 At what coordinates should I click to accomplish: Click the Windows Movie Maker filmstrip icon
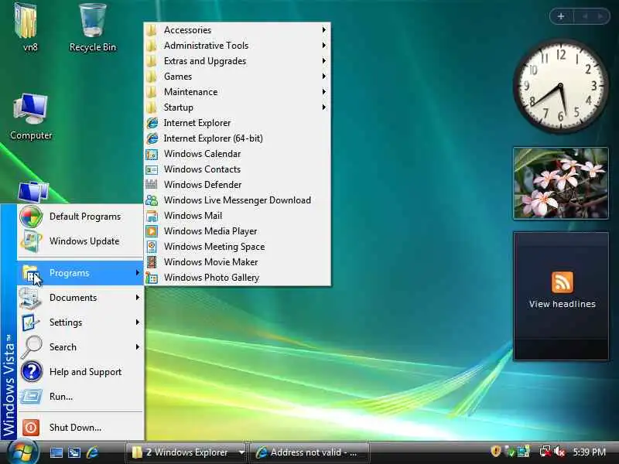coord(152,262)
